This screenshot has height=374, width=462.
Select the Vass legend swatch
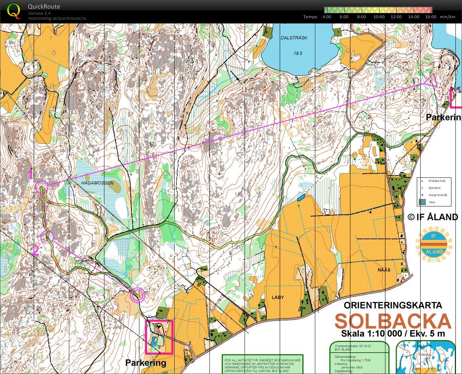pyautogui.click(x=423, y=201)
